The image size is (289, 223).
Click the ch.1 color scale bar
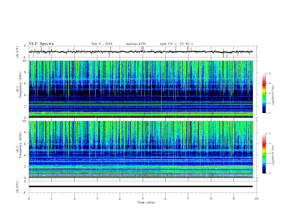click(264, 93)
